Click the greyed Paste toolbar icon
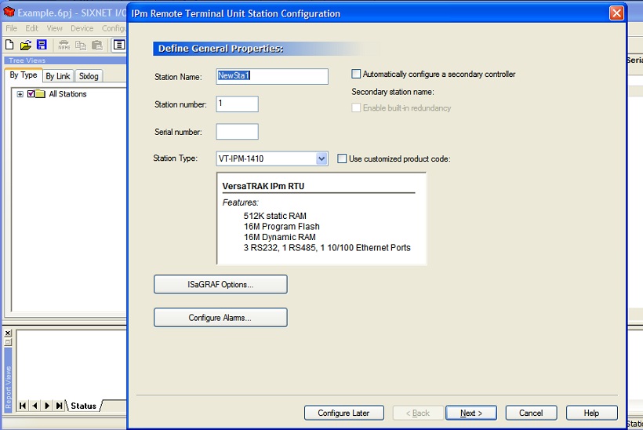 [97, 46]
